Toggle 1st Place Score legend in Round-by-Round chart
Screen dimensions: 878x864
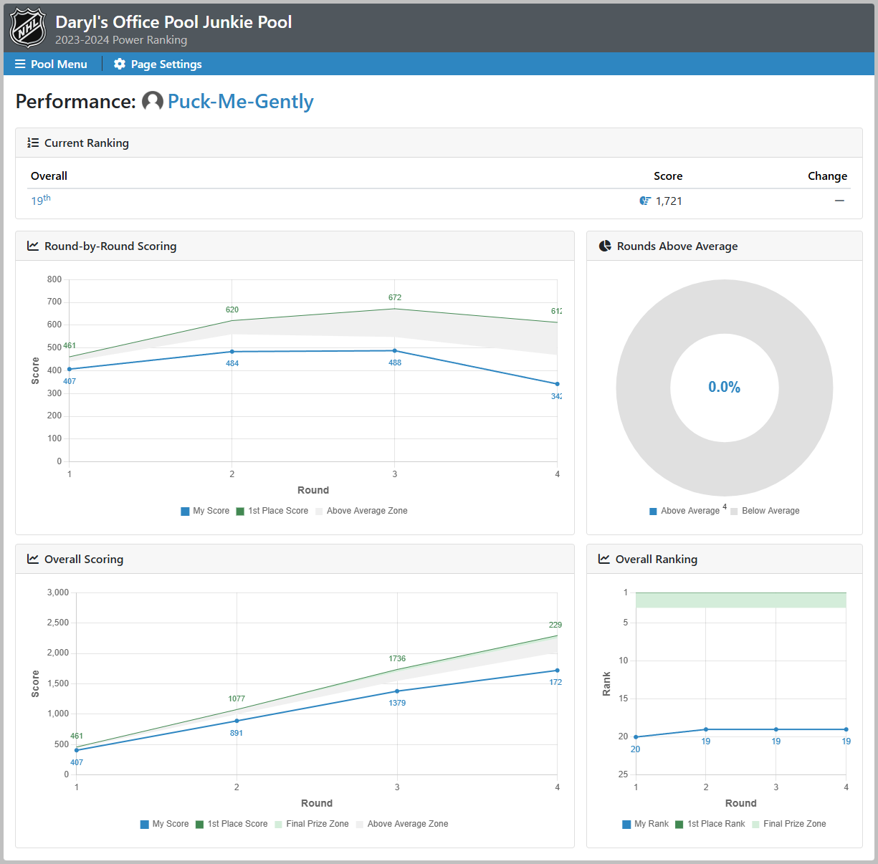pos(272,511)
